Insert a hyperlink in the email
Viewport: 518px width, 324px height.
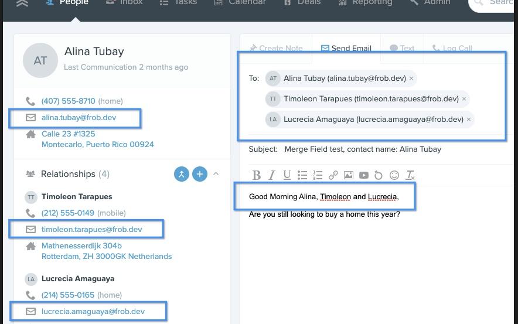tap(333, 175)
